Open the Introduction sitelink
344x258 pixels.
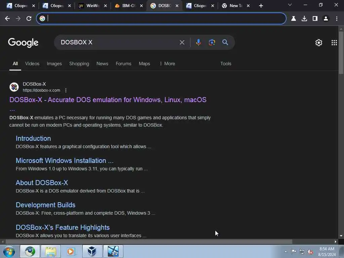pos(33,138)
